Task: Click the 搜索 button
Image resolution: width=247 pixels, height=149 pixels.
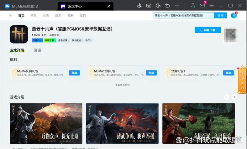Action: pos(221,15)
